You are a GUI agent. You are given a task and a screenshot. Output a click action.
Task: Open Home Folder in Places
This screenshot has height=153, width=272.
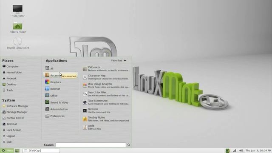tap(12, 72)
